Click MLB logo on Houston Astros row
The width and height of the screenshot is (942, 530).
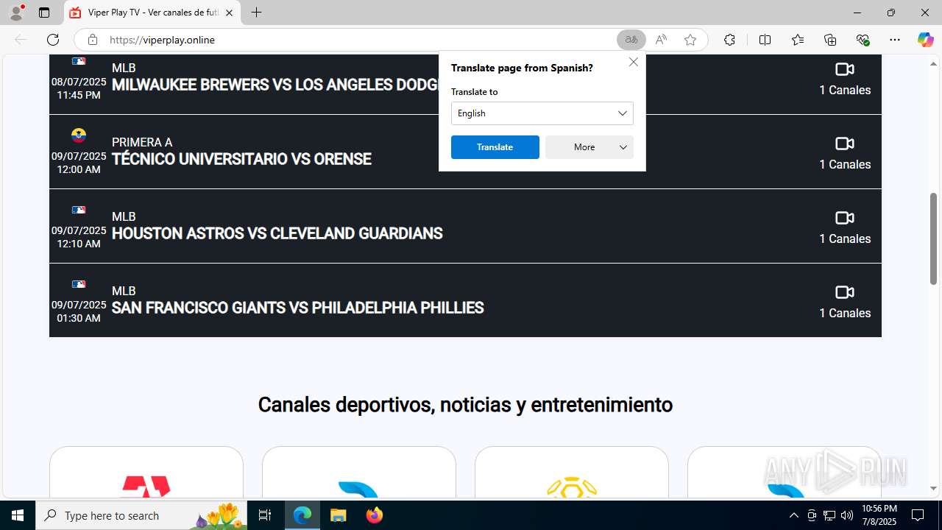coord(79,210)
